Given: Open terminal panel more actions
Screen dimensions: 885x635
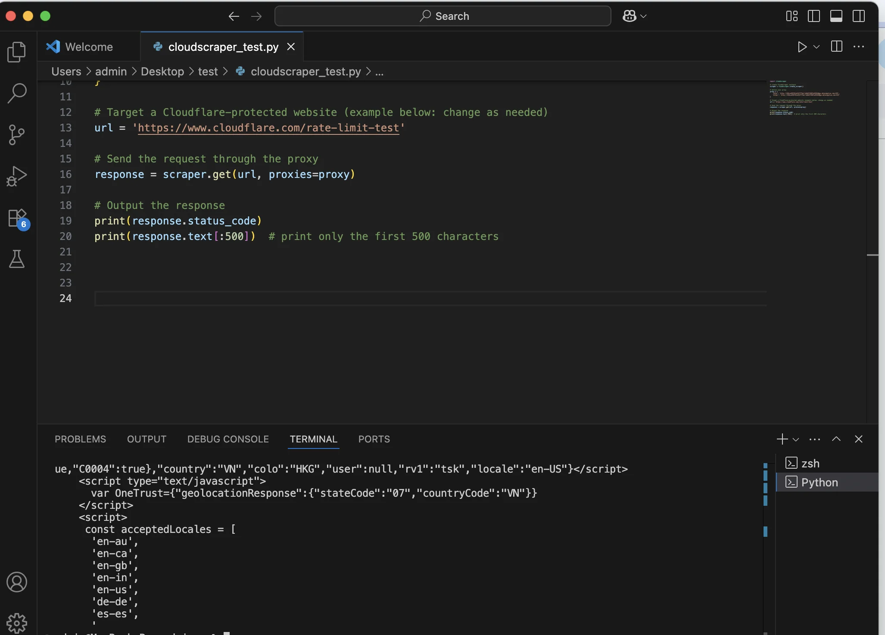Looking at the screenshot, I should 815,439.
